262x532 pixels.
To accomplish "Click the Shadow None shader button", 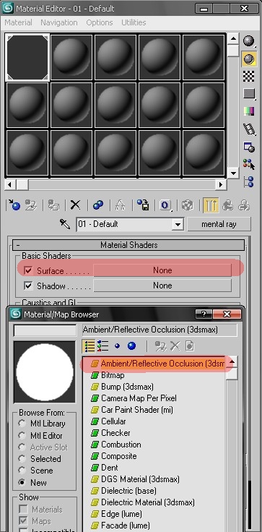I will pyautogui.click(x=162, y=286).
